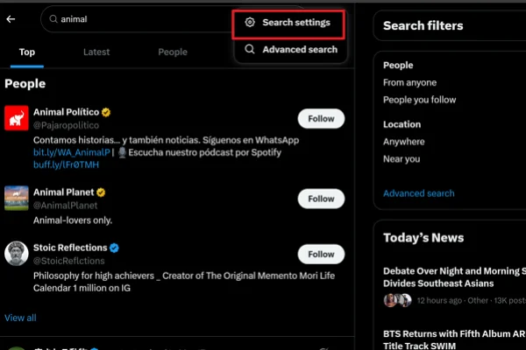Select Anywhere location filter

(x=403, y=142)
